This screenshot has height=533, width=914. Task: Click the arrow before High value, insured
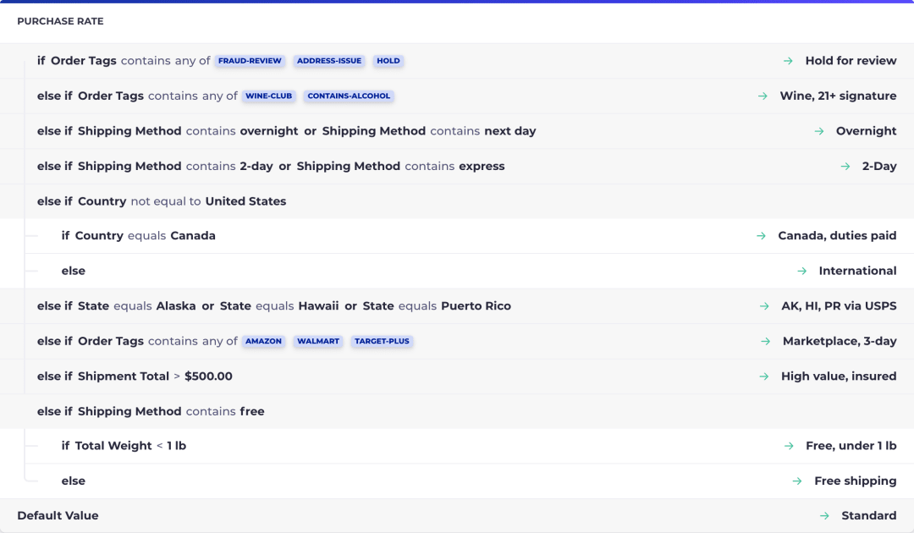tap(763, 376)
